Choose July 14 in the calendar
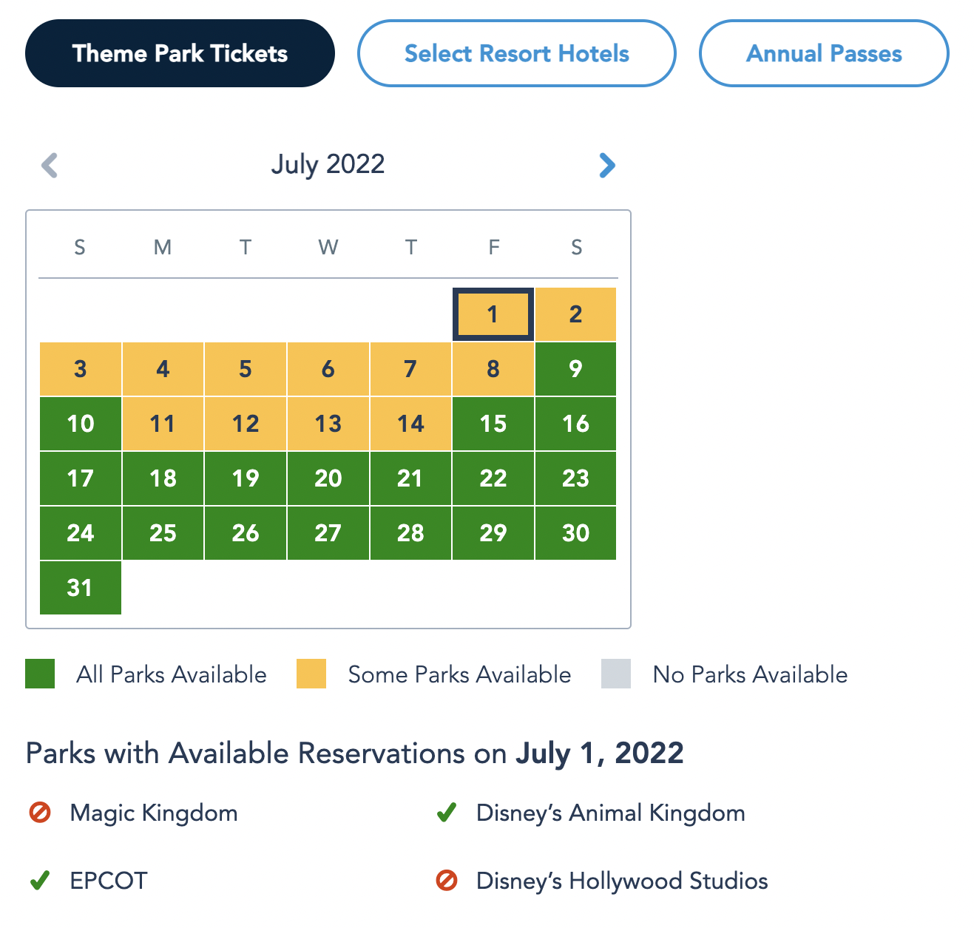The height and width of the screenshot is (928, 974). point(410,424)
